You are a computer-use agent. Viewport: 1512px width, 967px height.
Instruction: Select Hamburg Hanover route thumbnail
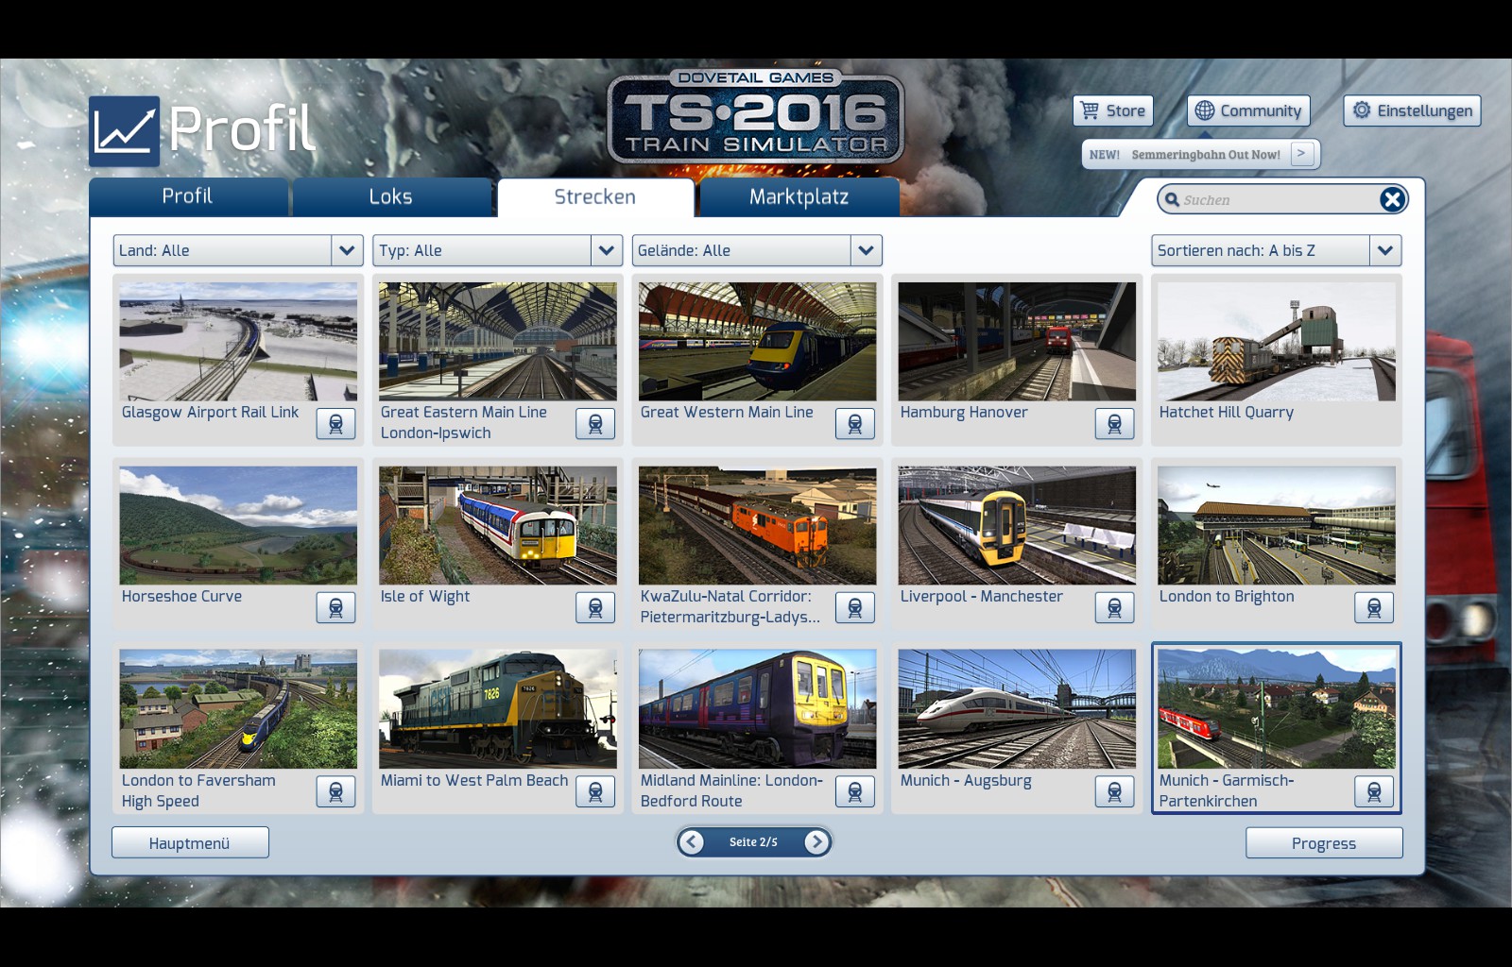[x=1017, y=341]
